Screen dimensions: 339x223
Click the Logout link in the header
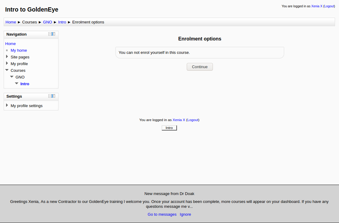click(x=329, y=6)
